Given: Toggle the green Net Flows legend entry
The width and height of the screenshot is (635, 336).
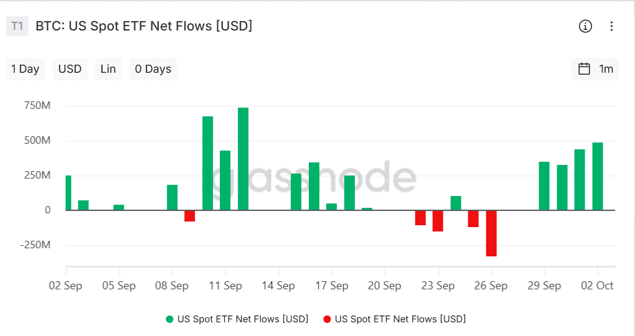Looking at the screenshot, I should [243, 319].
